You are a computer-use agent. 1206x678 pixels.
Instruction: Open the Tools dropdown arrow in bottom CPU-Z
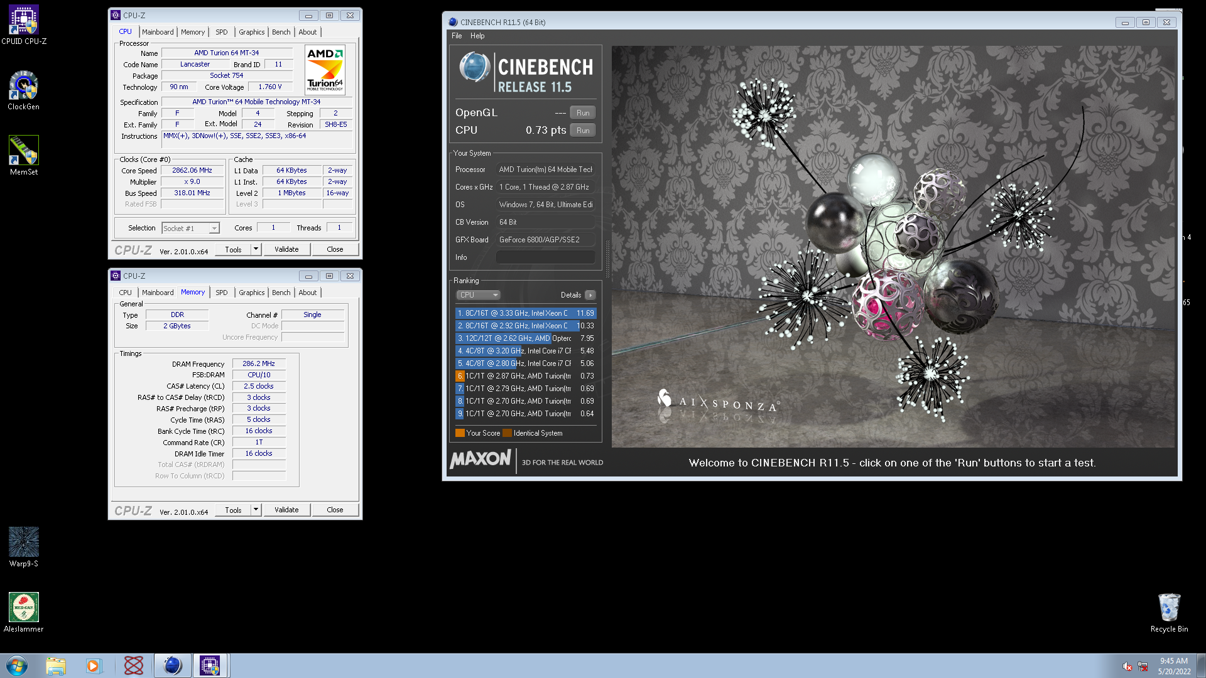point(256,510)
